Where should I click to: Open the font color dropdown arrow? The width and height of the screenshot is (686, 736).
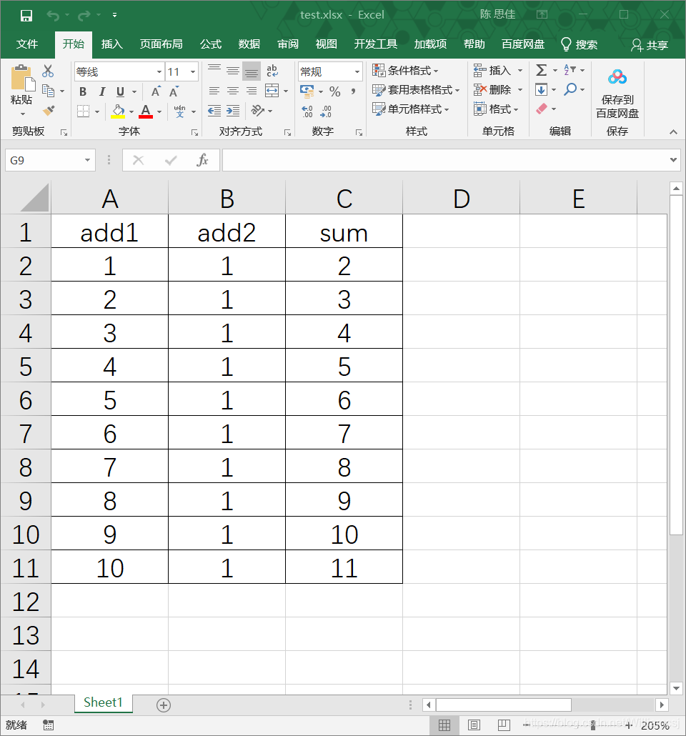[159, 111]
